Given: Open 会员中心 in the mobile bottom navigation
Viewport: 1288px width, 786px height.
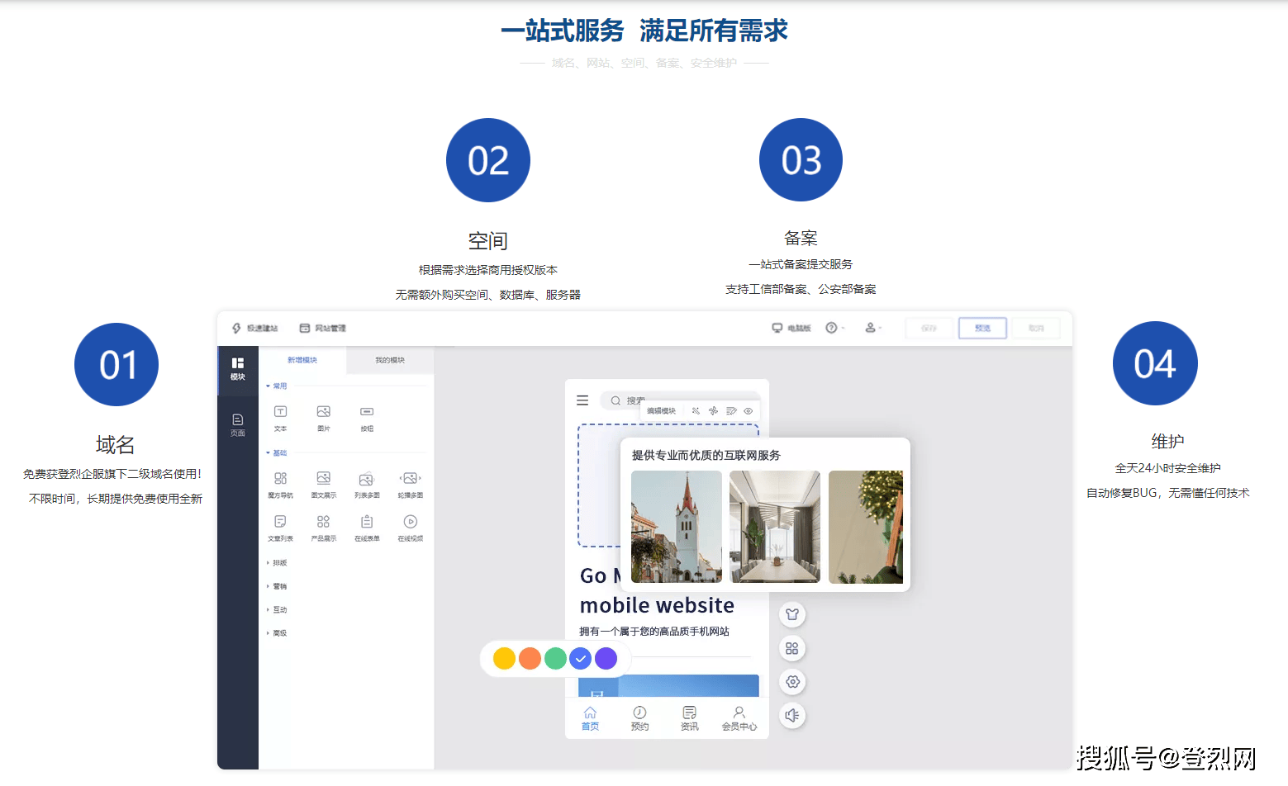Looking at the screenshot, I should point(738,717).
